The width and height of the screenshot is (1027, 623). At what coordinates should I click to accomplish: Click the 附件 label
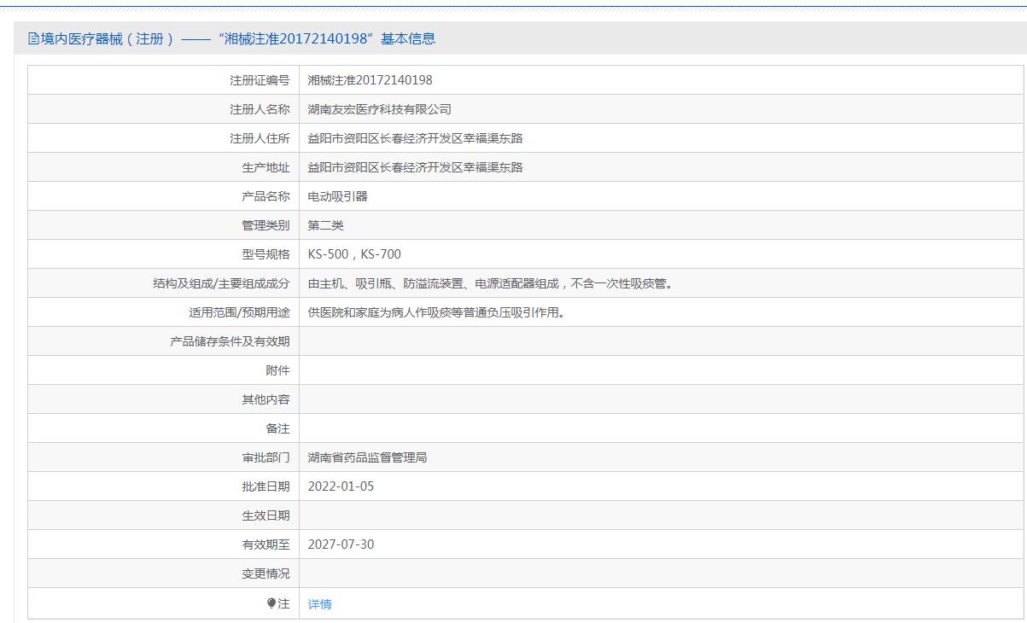[x=277, y=370]
